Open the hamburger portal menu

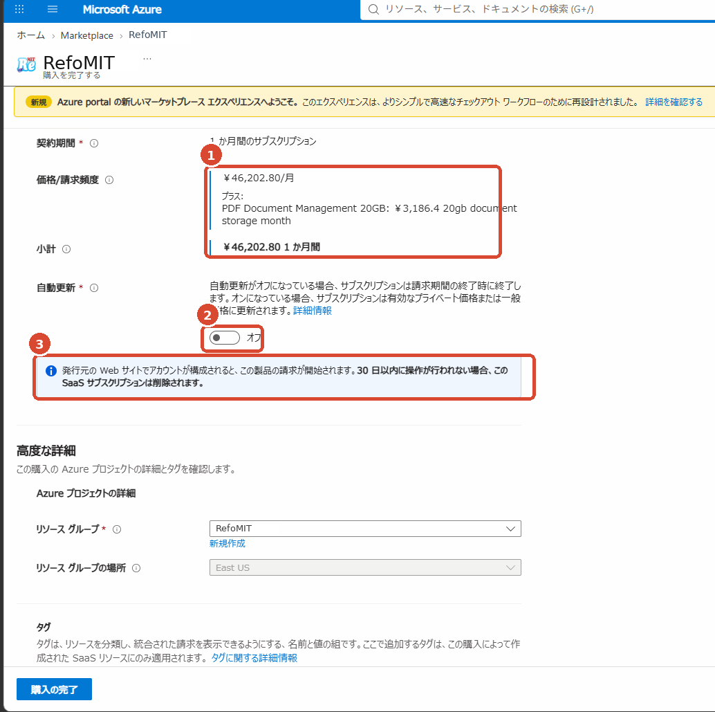click(x=53, y=9)
